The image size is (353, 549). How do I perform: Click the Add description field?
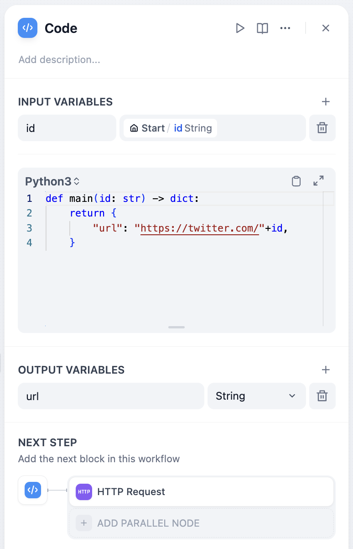59,60
